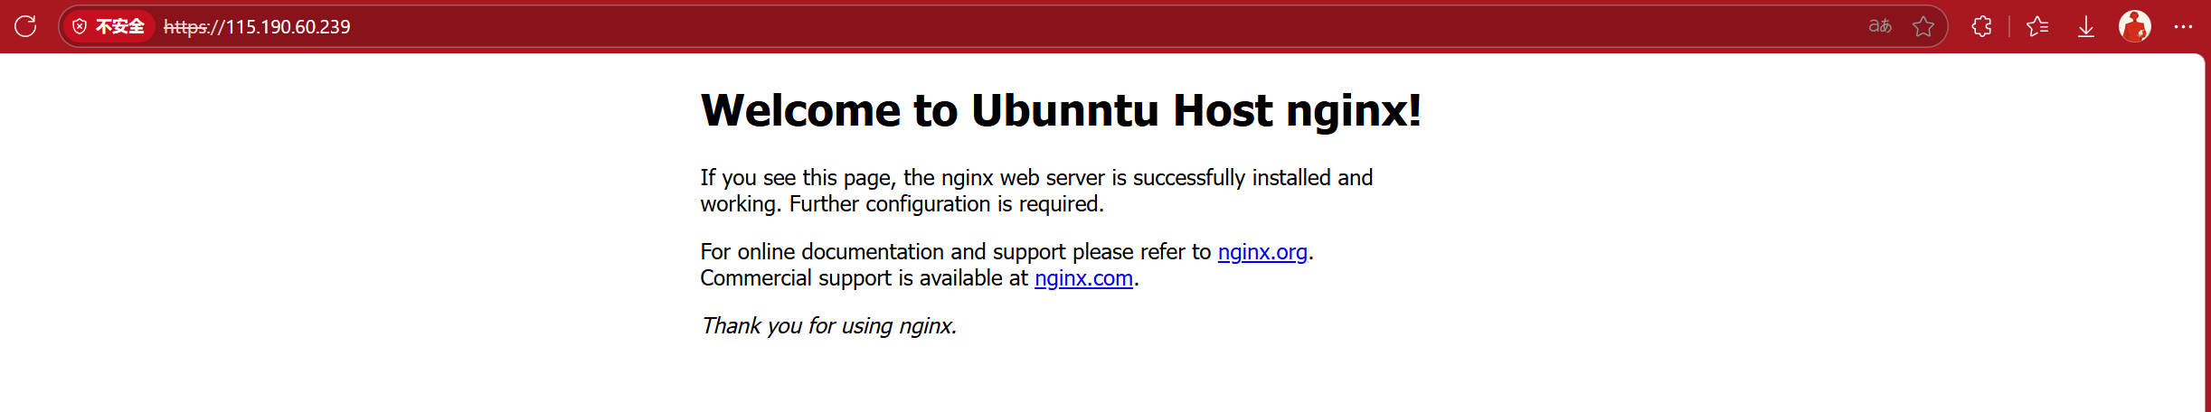
Task: Add page to favorites with star icon
Action: tap(1923, 26)
